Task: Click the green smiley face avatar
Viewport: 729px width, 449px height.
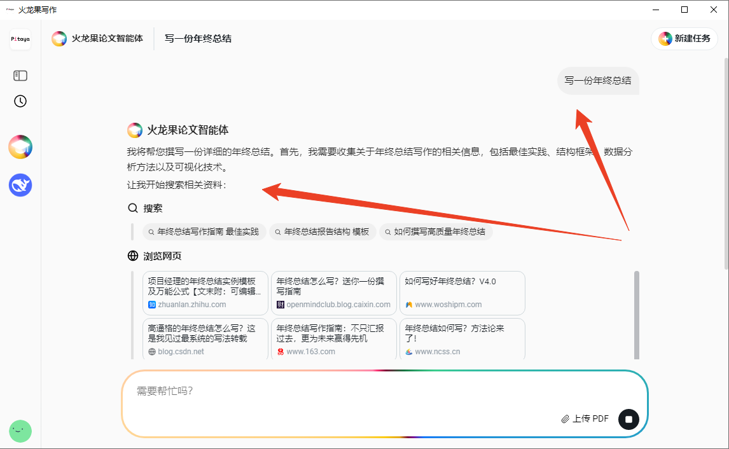Action: (20, 431)
